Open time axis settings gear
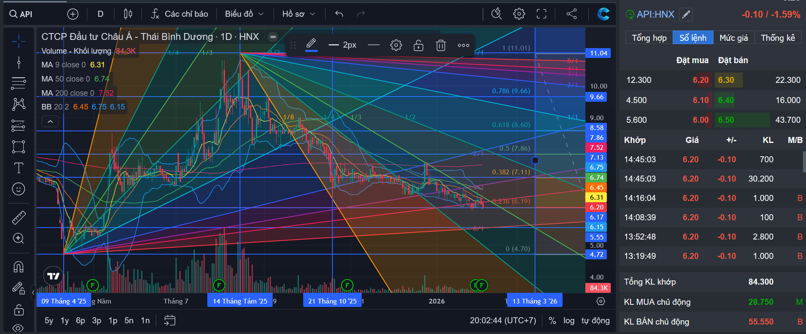The width and height of the screenshot is (806, 334). [601, 301]
